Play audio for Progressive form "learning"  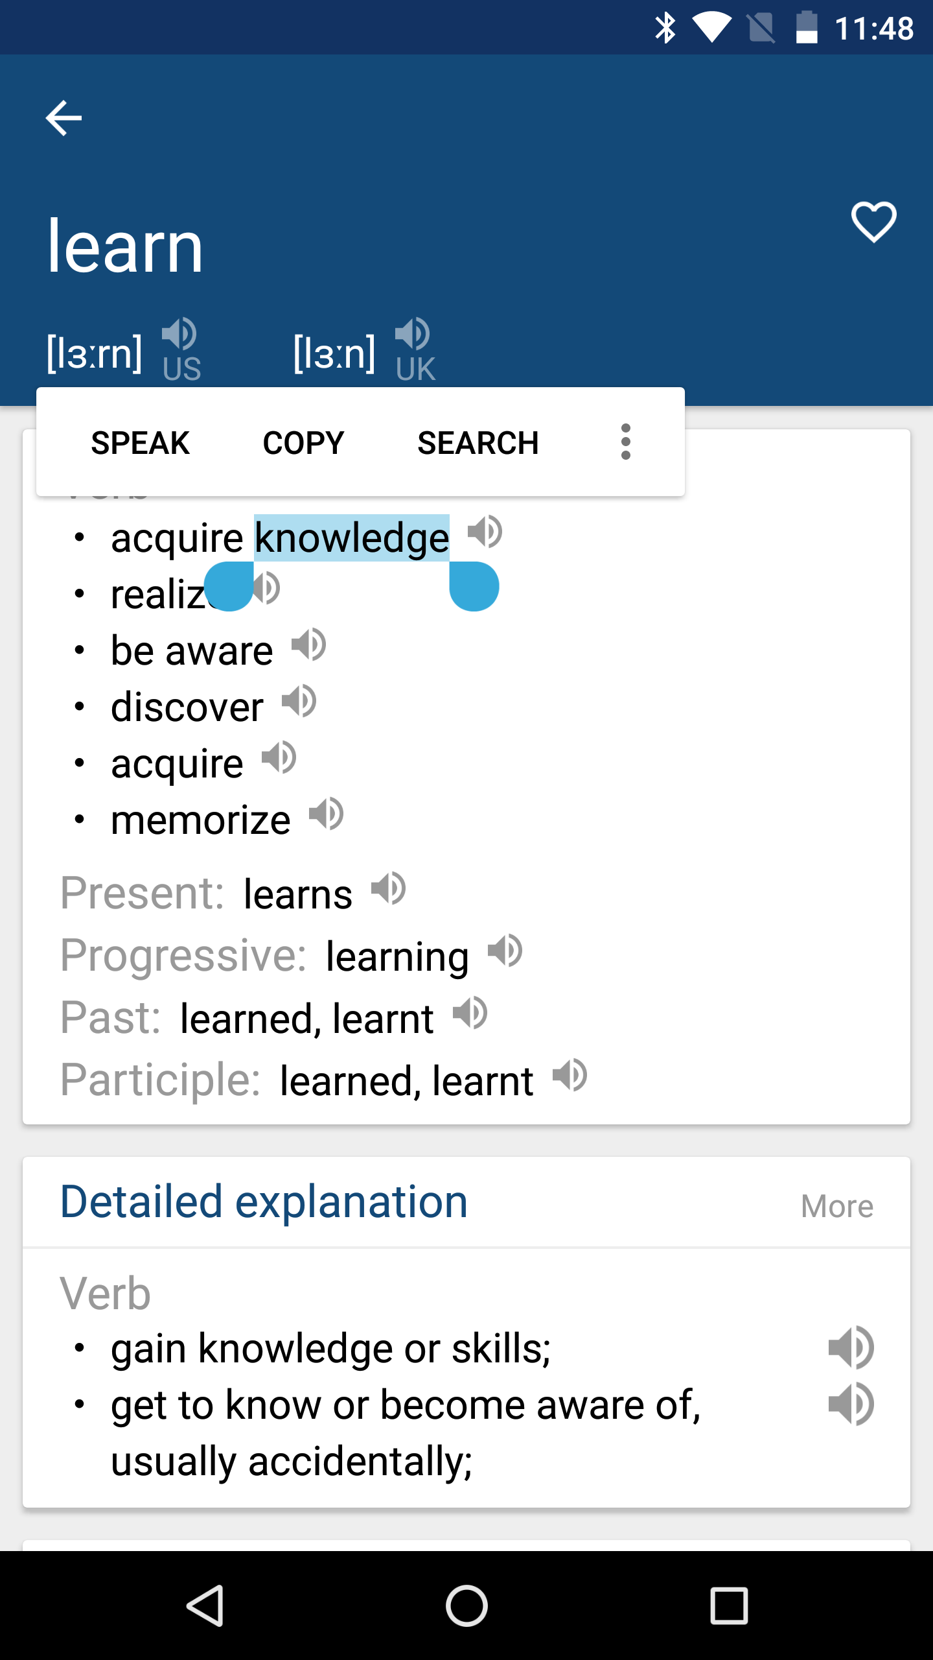click(x=505, y=951)
